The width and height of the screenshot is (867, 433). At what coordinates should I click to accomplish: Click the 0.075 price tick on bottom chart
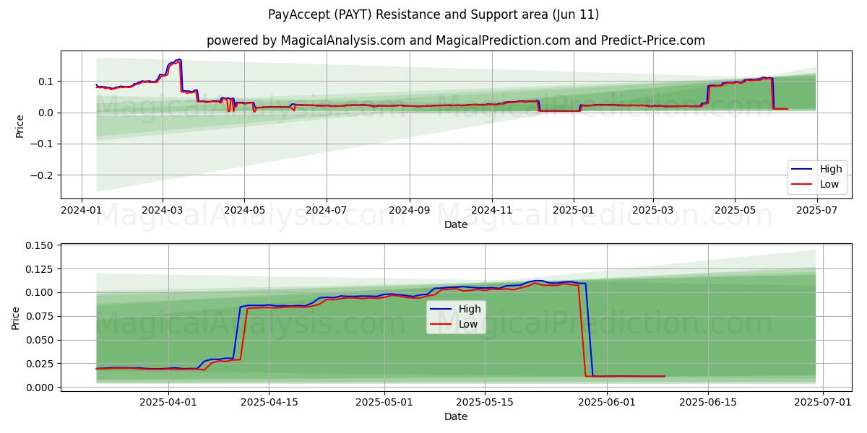[41, 316]
